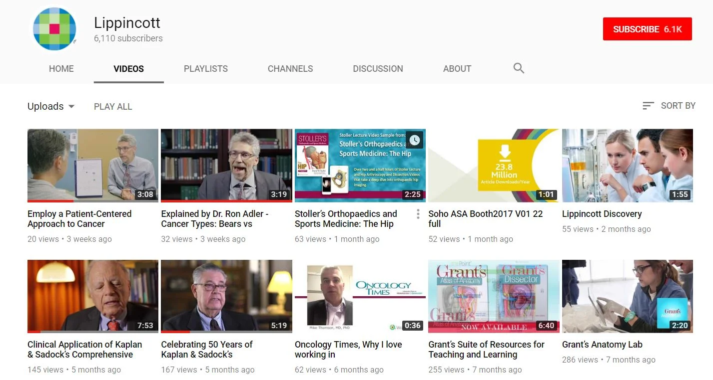Switch to the DISCUSSION tab
The width and height of the screenshot is (713, 380).
coord(378,69)
